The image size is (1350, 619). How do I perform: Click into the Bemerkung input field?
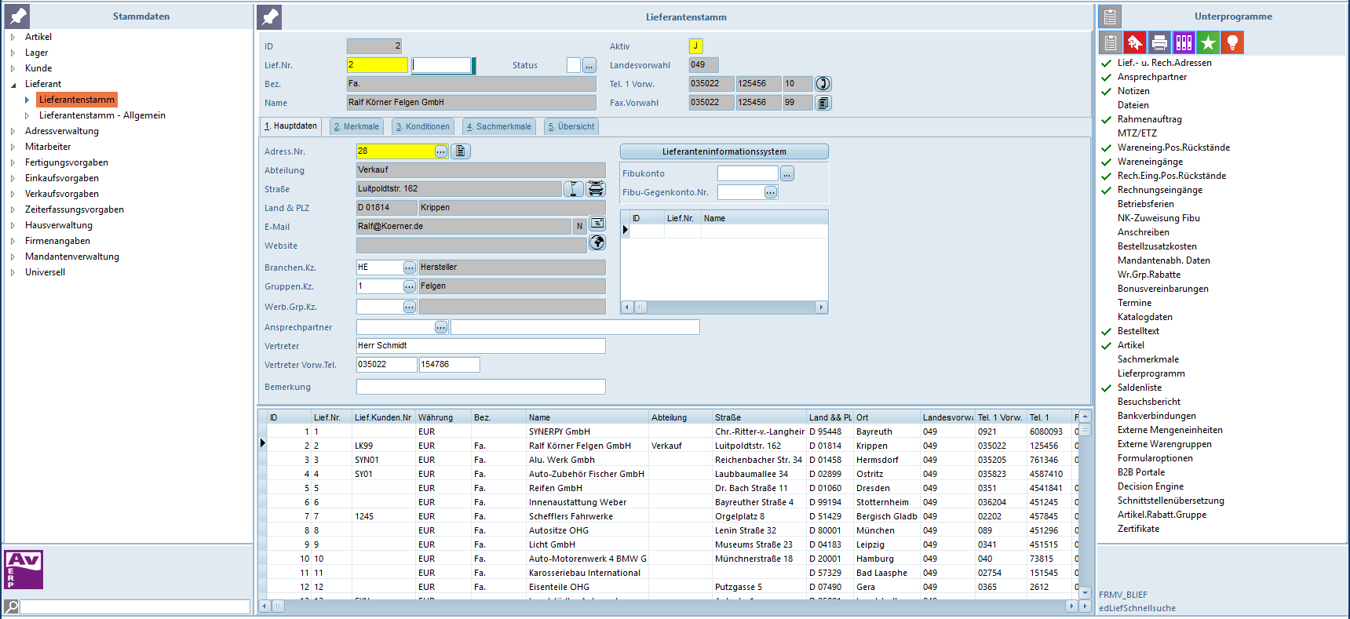480,387
